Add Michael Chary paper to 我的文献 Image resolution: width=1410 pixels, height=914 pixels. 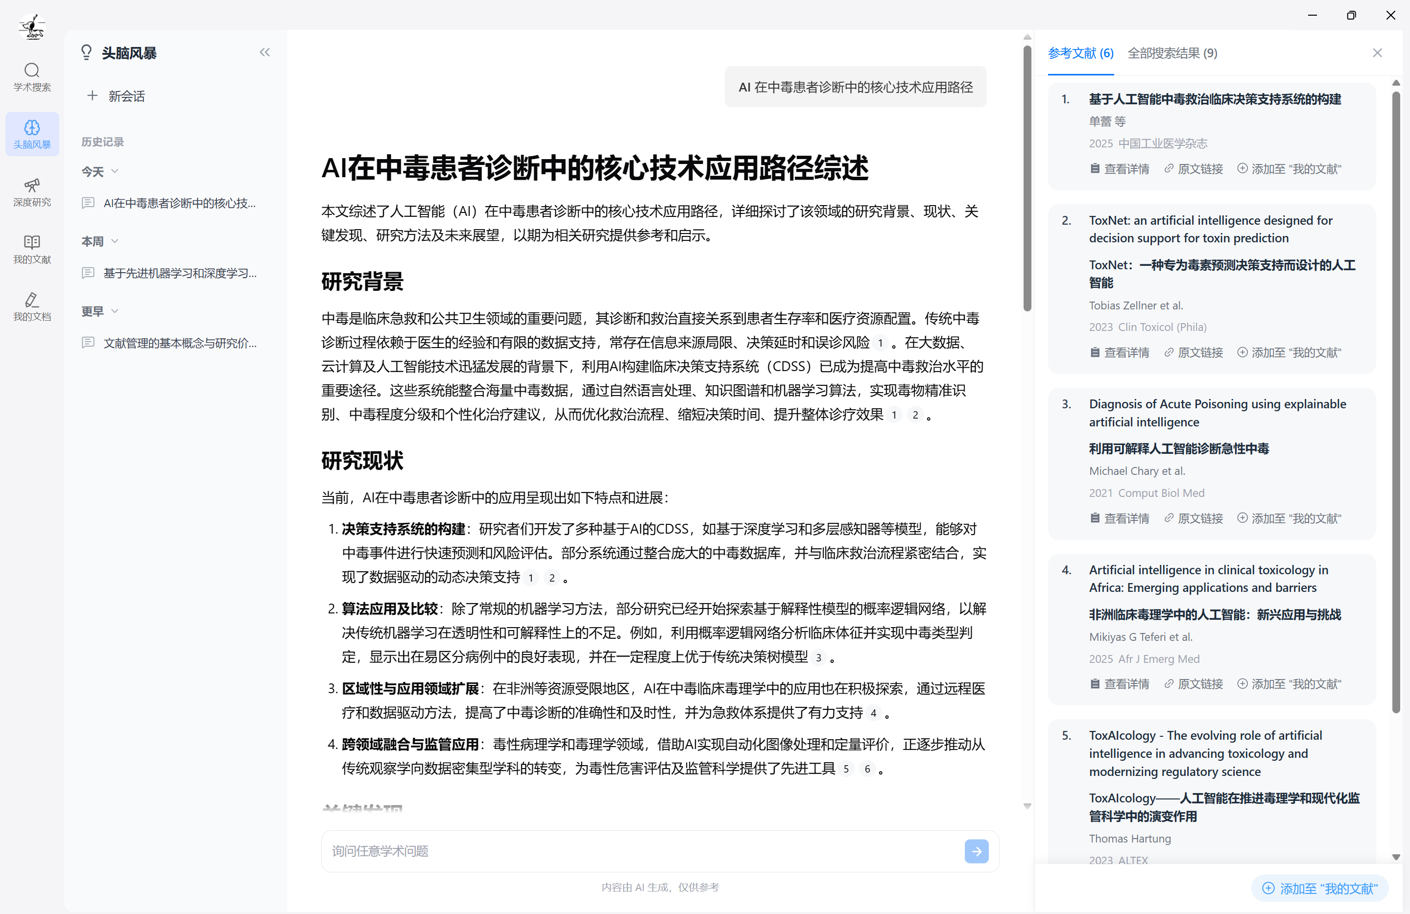1289,518
